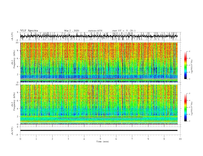The image size is (203, 156).
Task: Click the "Time (min)" x-axis label
Action: pyautogui.click(x=103, y=141)
